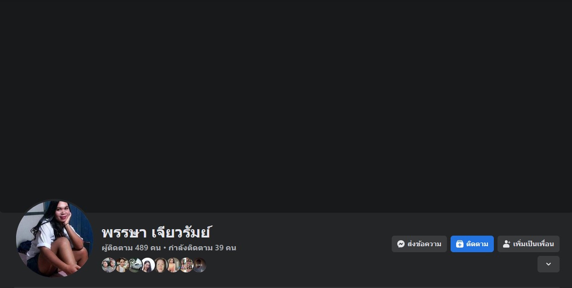Open the fifth friend avatar close-up face
The height and width of the screenshot is (288, 572).
[160, 265]
